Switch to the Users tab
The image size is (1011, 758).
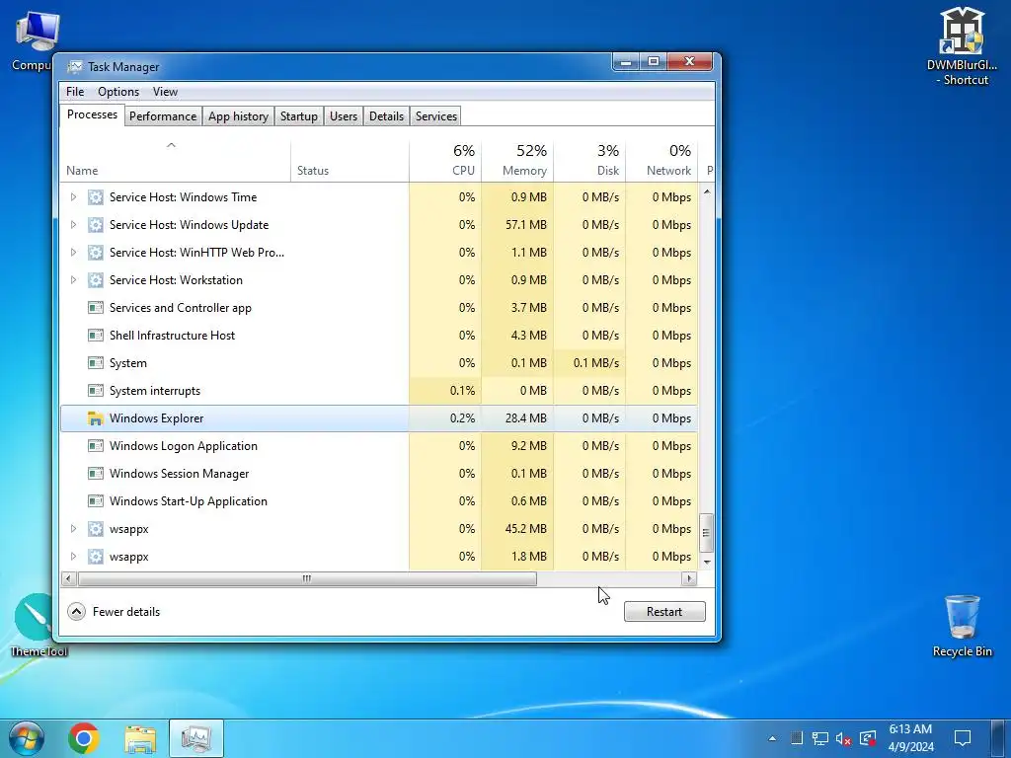(x=344, y=116)
